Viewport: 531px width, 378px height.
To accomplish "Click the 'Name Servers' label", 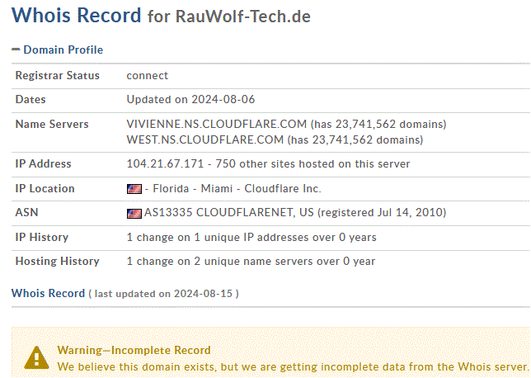I will pyautogui.click(x=52, y=124).
